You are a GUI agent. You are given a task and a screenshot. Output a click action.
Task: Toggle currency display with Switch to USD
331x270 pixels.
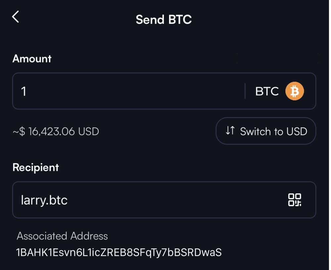[265, 131]
